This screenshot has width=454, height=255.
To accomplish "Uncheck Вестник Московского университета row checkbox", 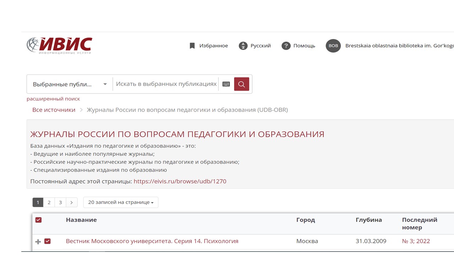I will 48,241.
